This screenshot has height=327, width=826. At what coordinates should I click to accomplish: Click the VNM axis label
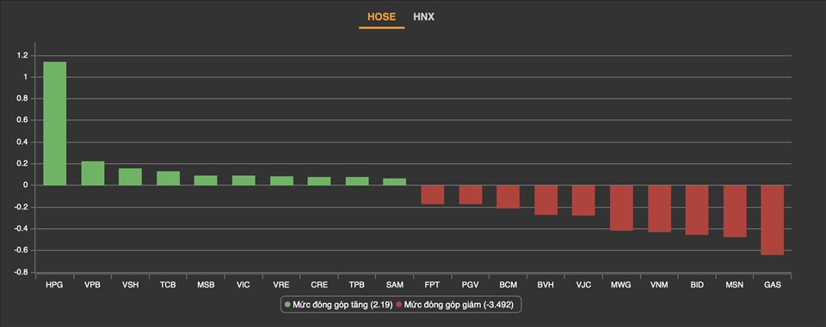[660, 285]
